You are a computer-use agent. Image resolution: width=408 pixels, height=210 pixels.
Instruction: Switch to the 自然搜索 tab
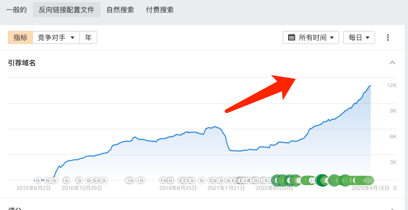click(120, 10)
